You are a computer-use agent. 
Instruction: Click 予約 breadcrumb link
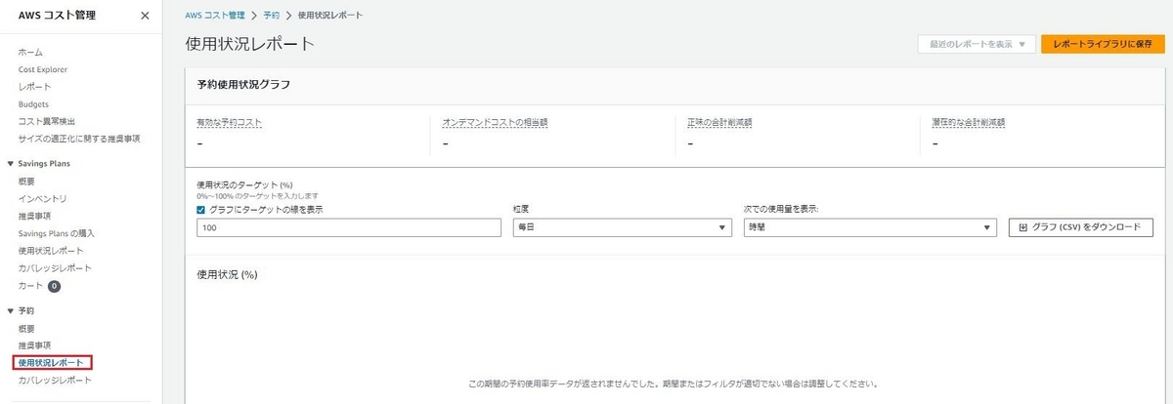(x=271, y=17)
